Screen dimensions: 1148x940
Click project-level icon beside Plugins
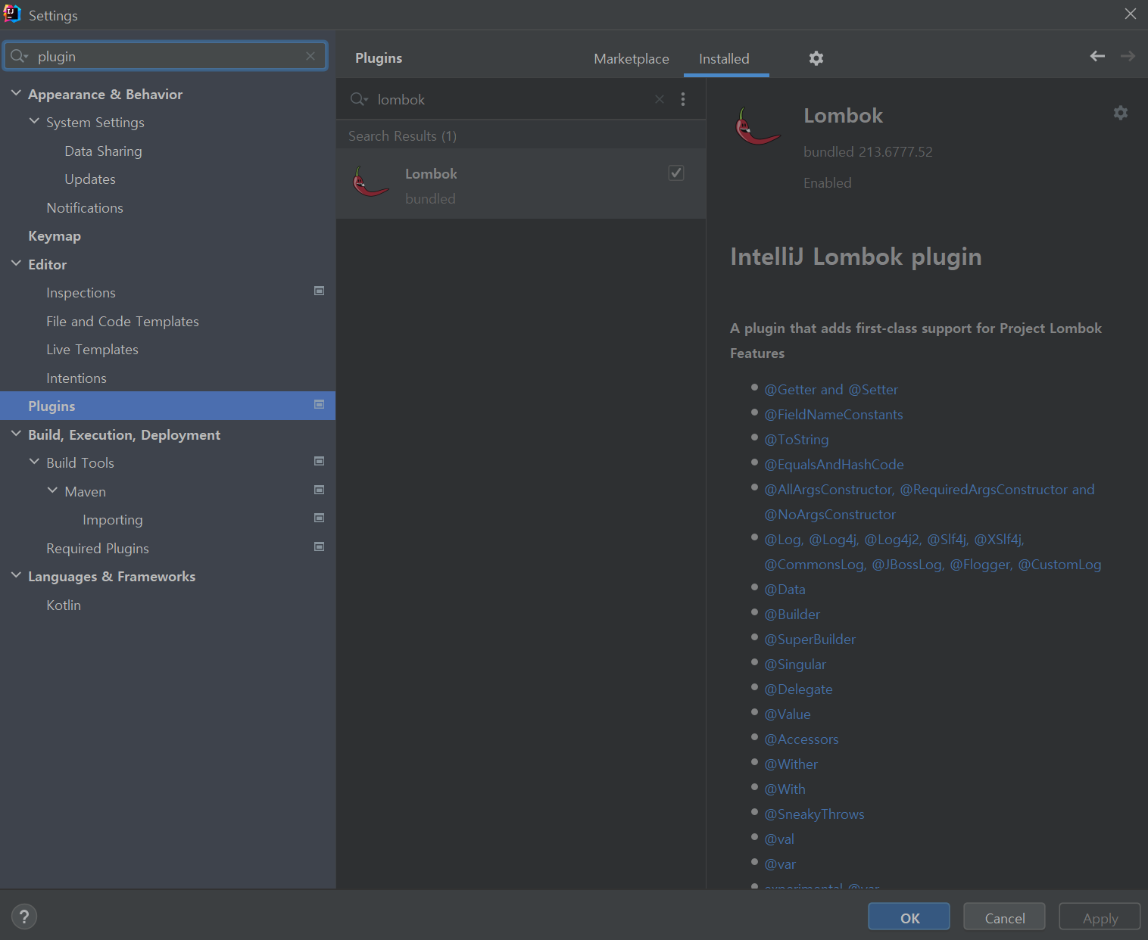pos(320,405)
